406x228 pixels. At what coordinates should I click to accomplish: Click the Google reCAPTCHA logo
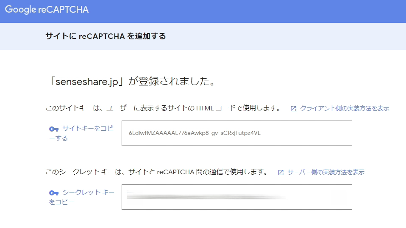tap(47, 10)
